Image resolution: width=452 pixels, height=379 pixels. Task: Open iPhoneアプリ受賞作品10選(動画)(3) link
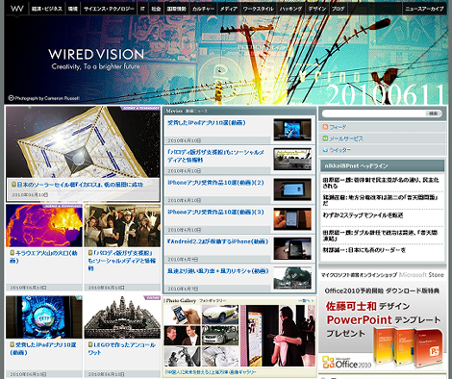tap(215, 212)
